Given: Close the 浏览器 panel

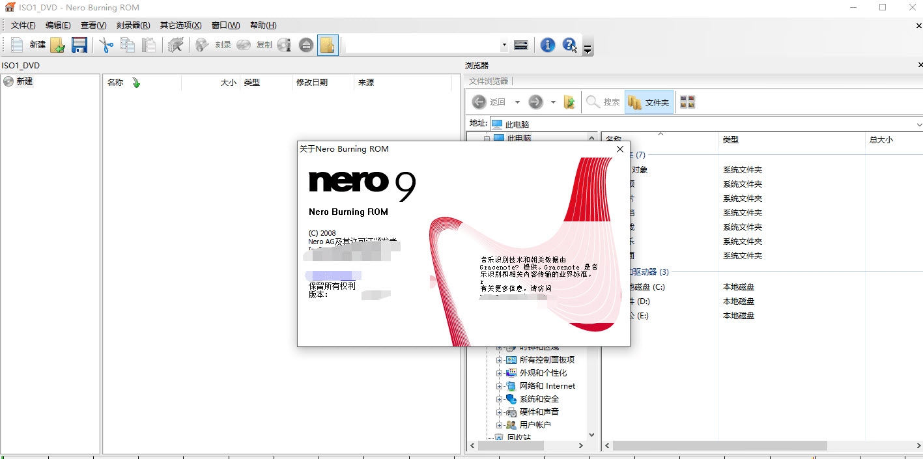Looking at the screenshot, I should tap(919, 65).
